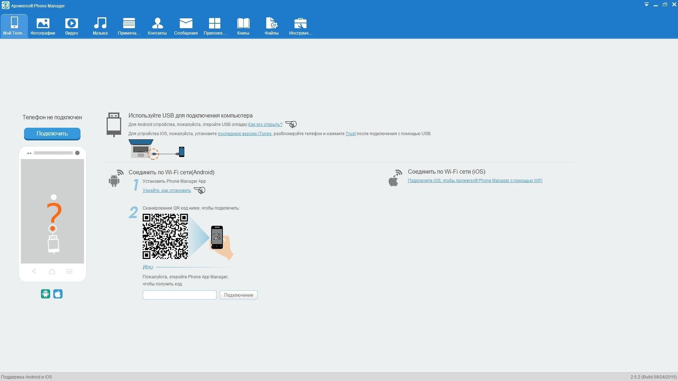Click the USB plug icon

(114, 125)
